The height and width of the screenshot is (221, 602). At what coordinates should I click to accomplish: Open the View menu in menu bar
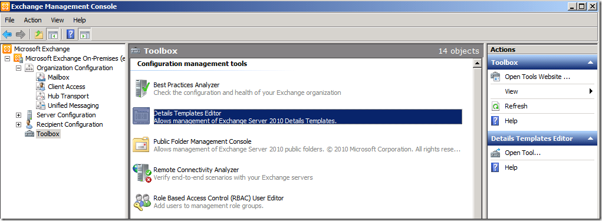(x=58, y=20)
